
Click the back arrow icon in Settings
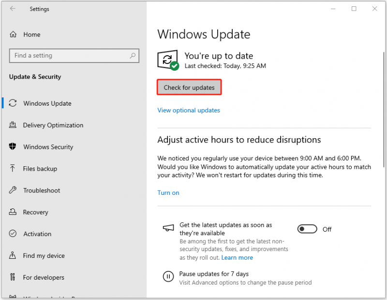13,9
